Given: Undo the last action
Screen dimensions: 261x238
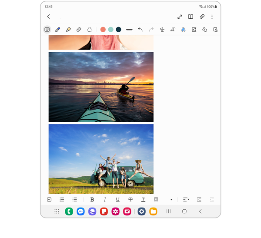Looking at the screenshot, I should point(140,30).
